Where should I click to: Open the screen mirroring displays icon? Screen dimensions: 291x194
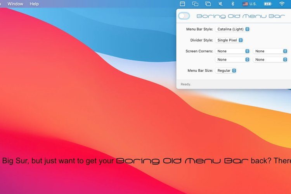point(195,4)
